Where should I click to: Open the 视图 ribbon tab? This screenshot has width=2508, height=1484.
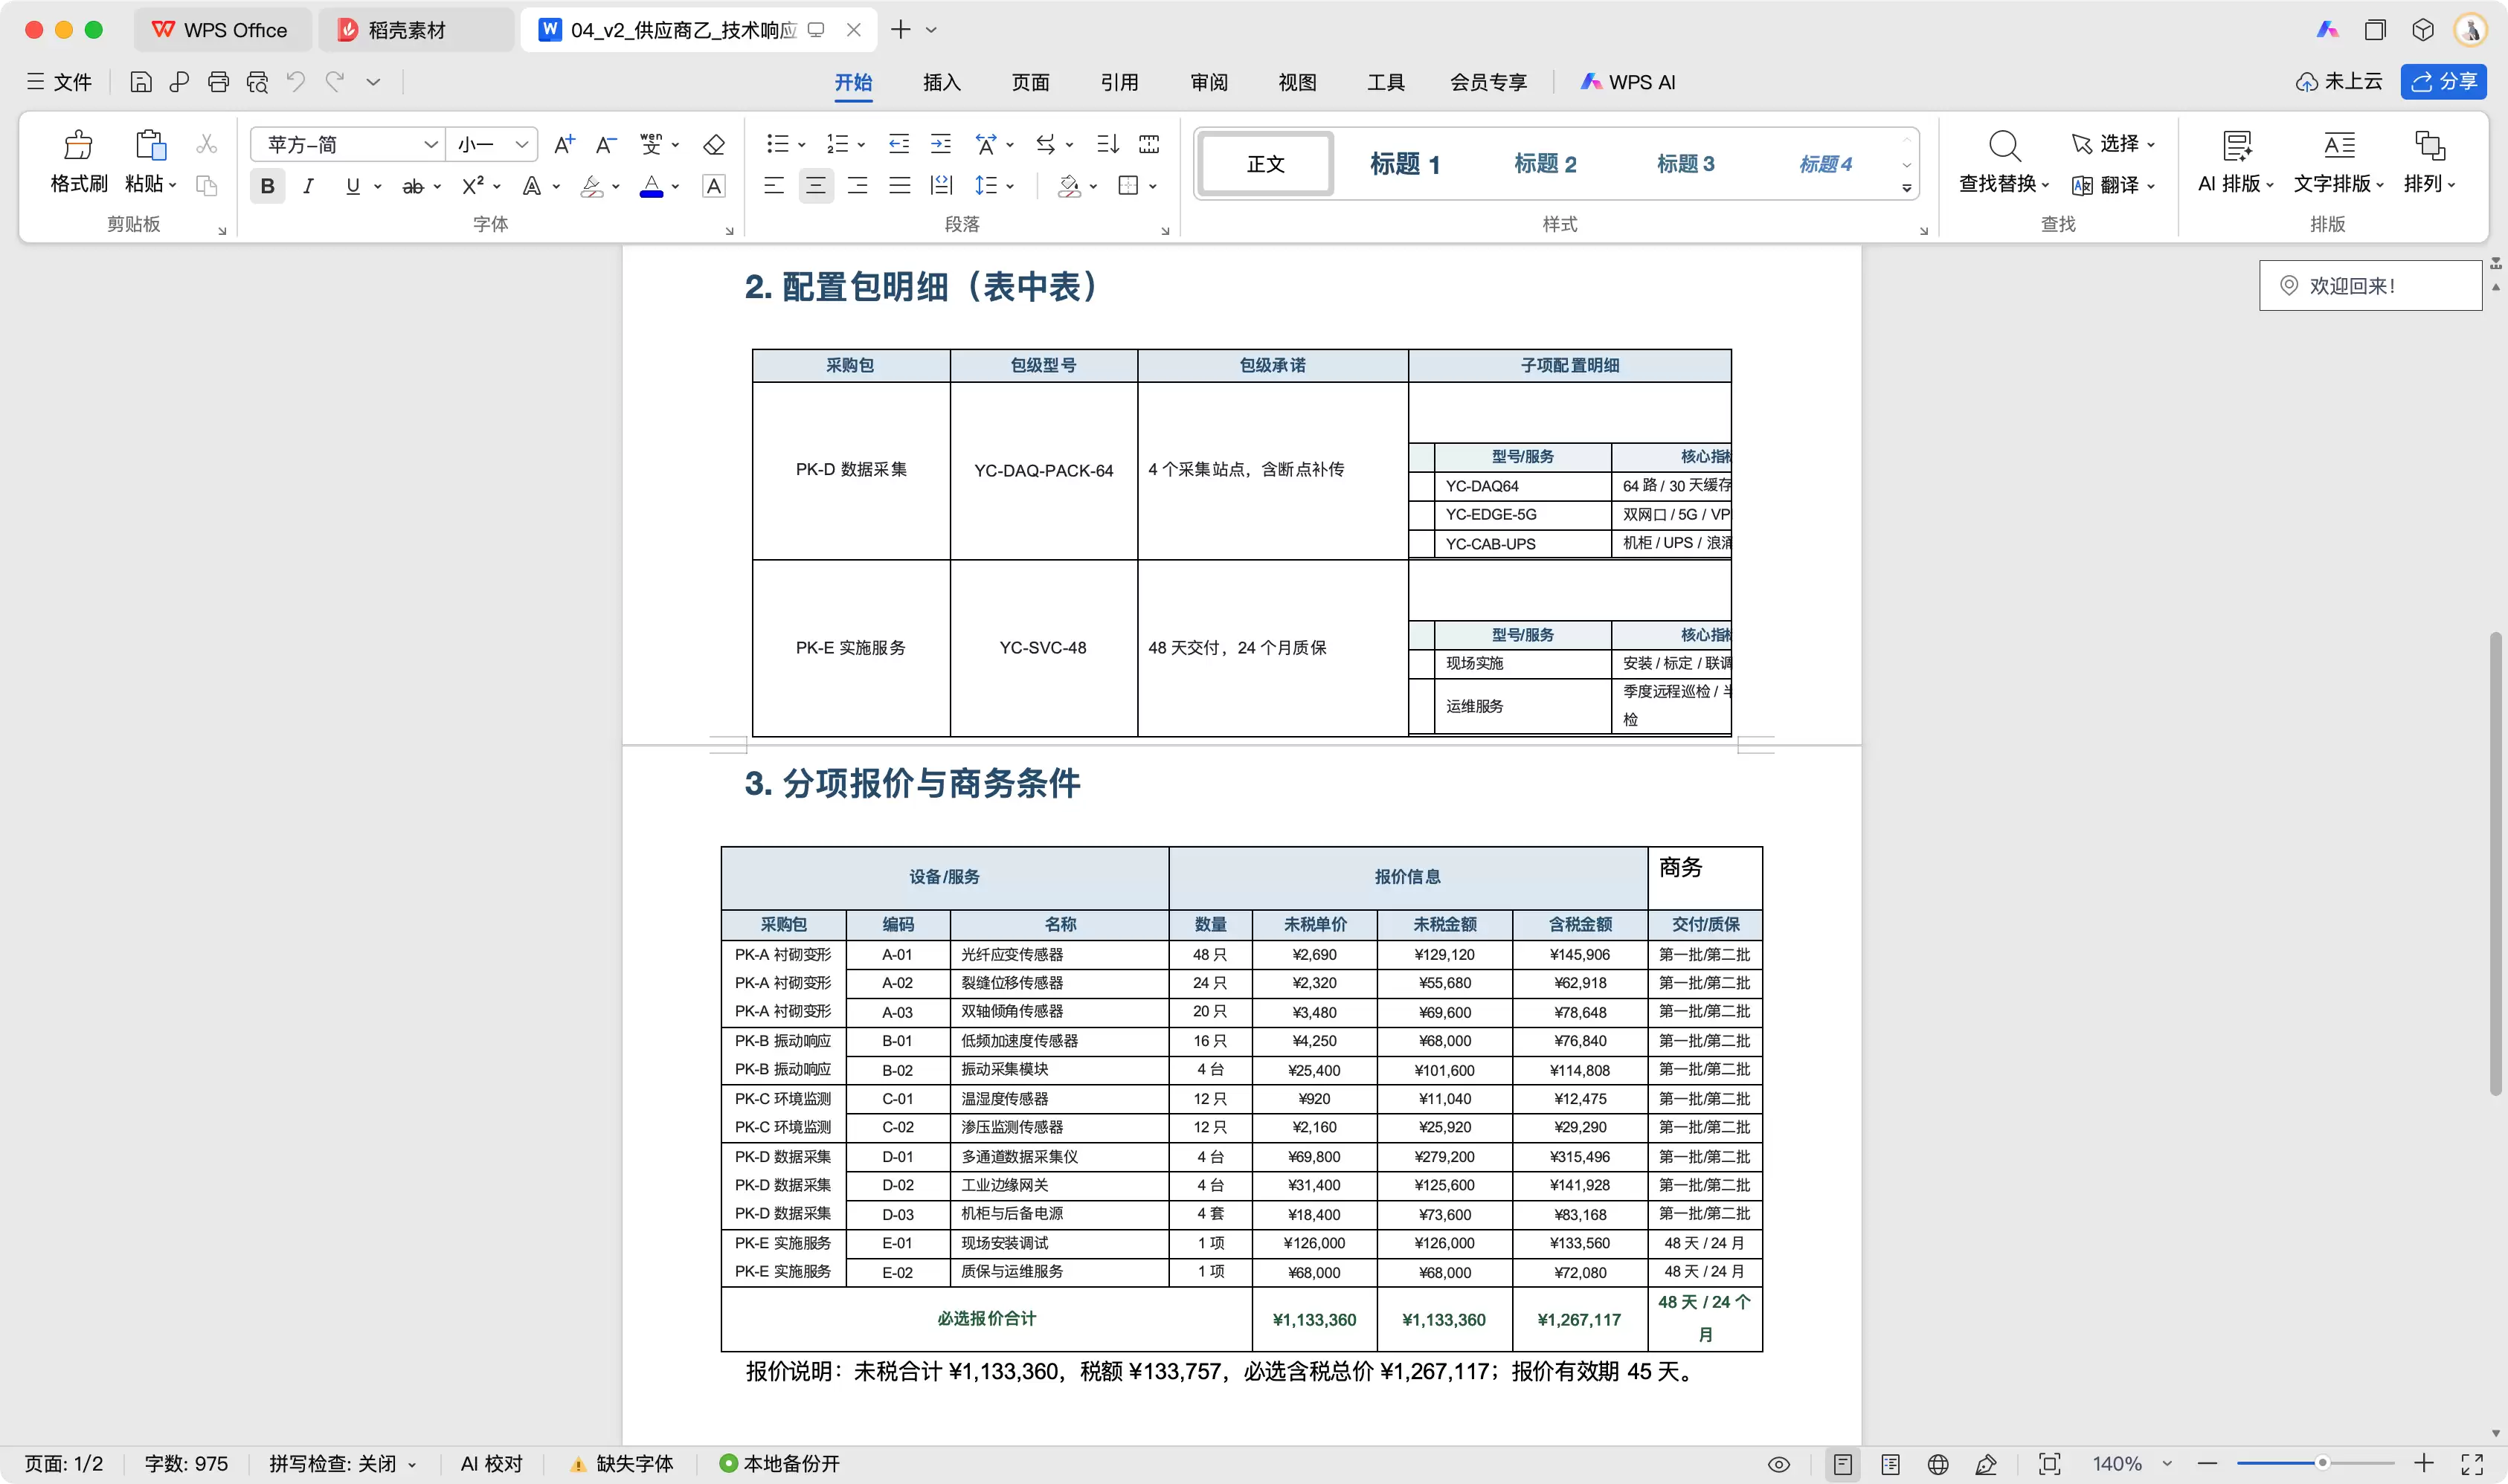(1296, 82)
